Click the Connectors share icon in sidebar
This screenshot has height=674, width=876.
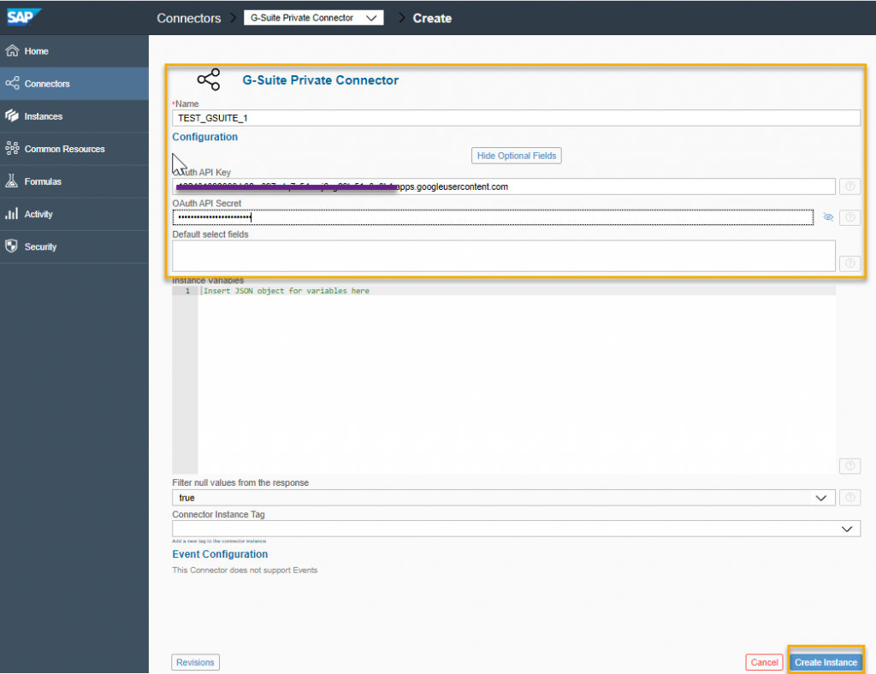pos(12,83)
